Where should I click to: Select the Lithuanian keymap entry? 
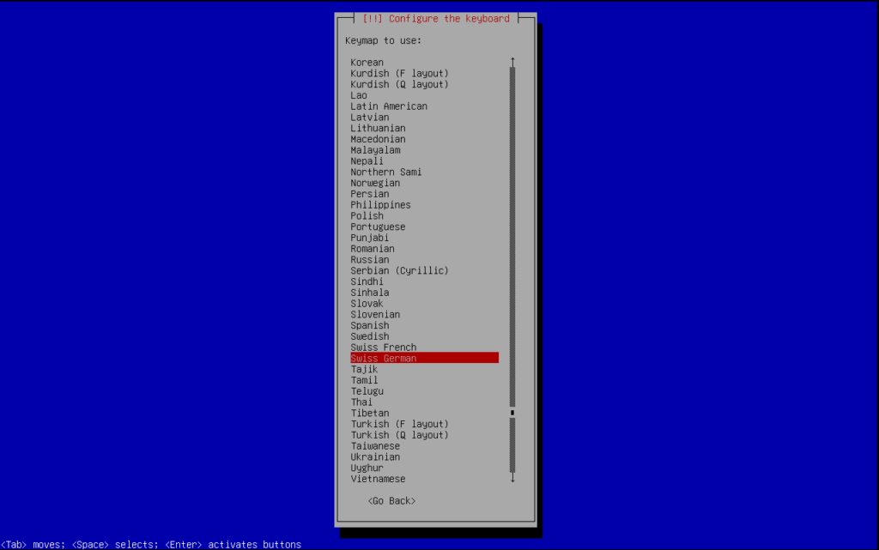(378, 127)
